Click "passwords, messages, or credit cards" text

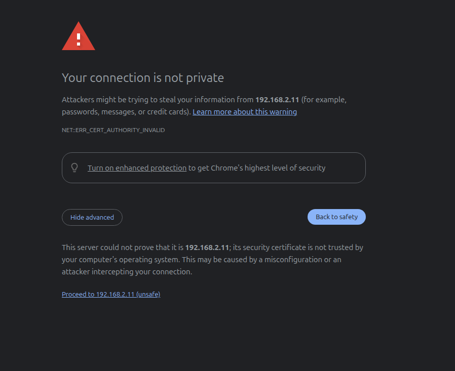(125, 112)
